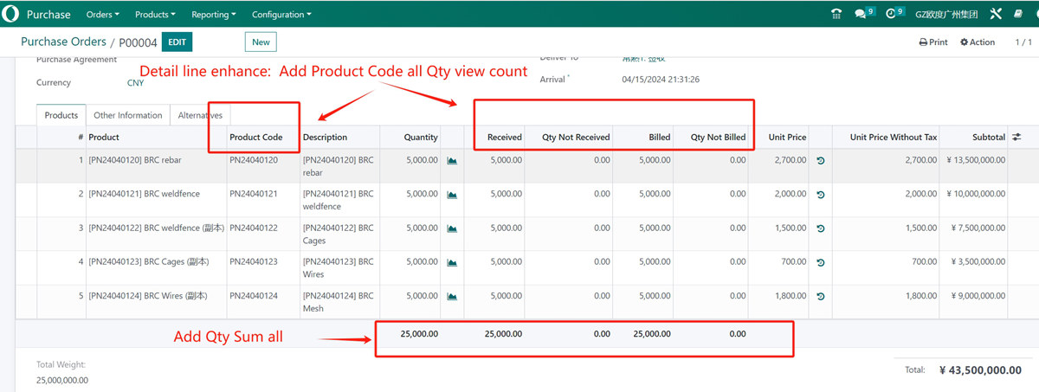The width and height of the screenshot is (1039, 392).
Task: Open forecast chart for BRC rebar line
Action: click(452, 160)
